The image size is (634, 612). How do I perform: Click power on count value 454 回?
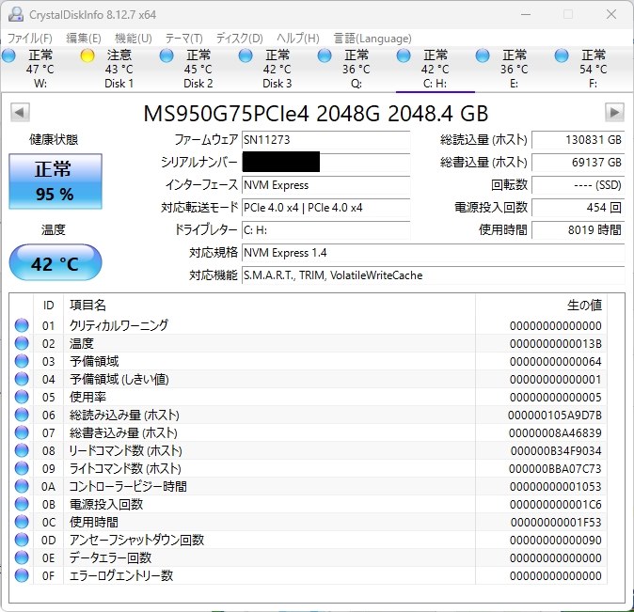point(579,208)
